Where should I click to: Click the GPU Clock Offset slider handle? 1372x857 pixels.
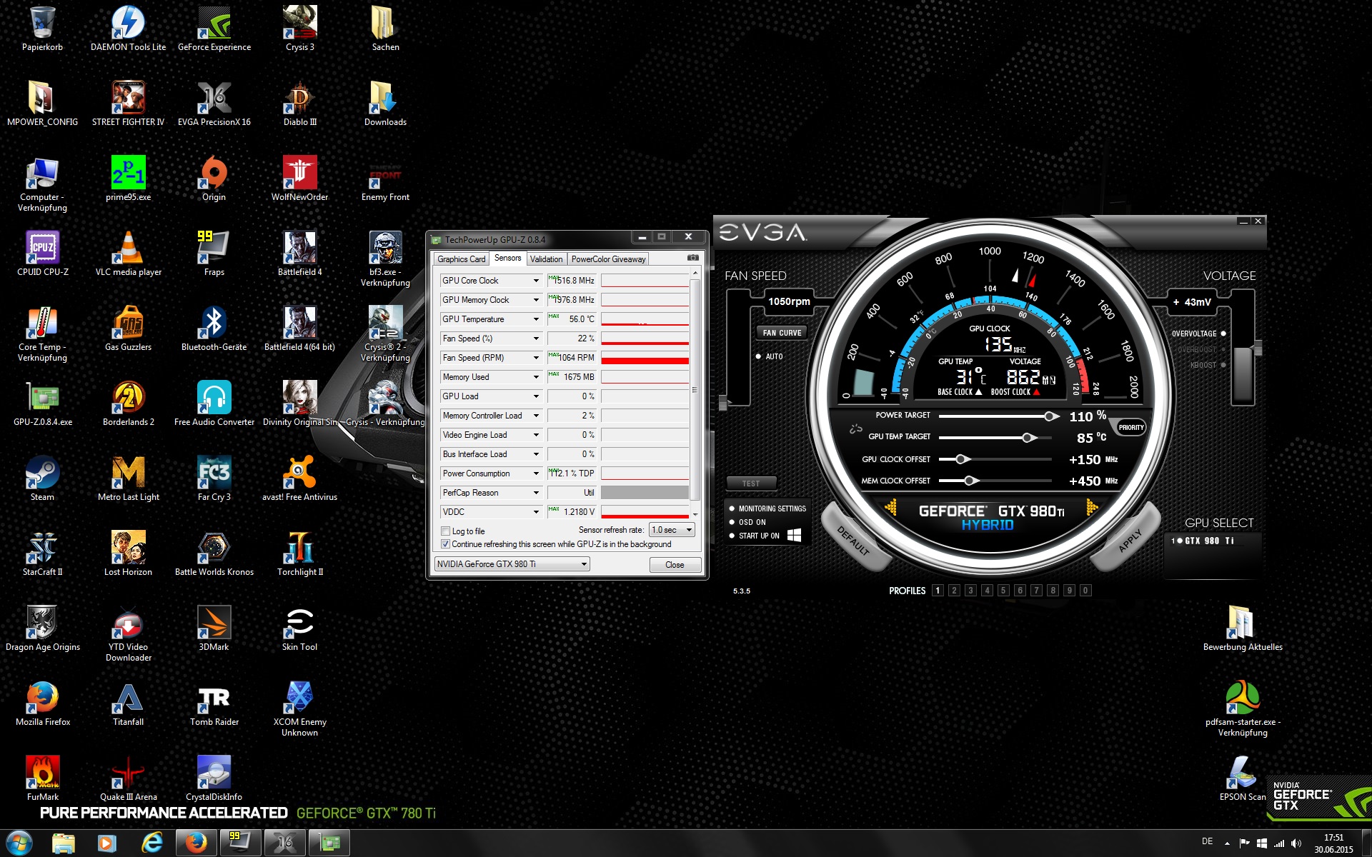click(961, 459)
